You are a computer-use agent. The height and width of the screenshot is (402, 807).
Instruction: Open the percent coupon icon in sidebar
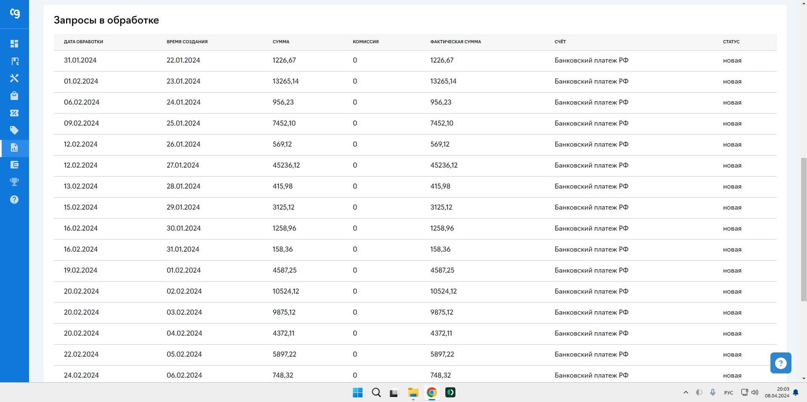point(14,113)
